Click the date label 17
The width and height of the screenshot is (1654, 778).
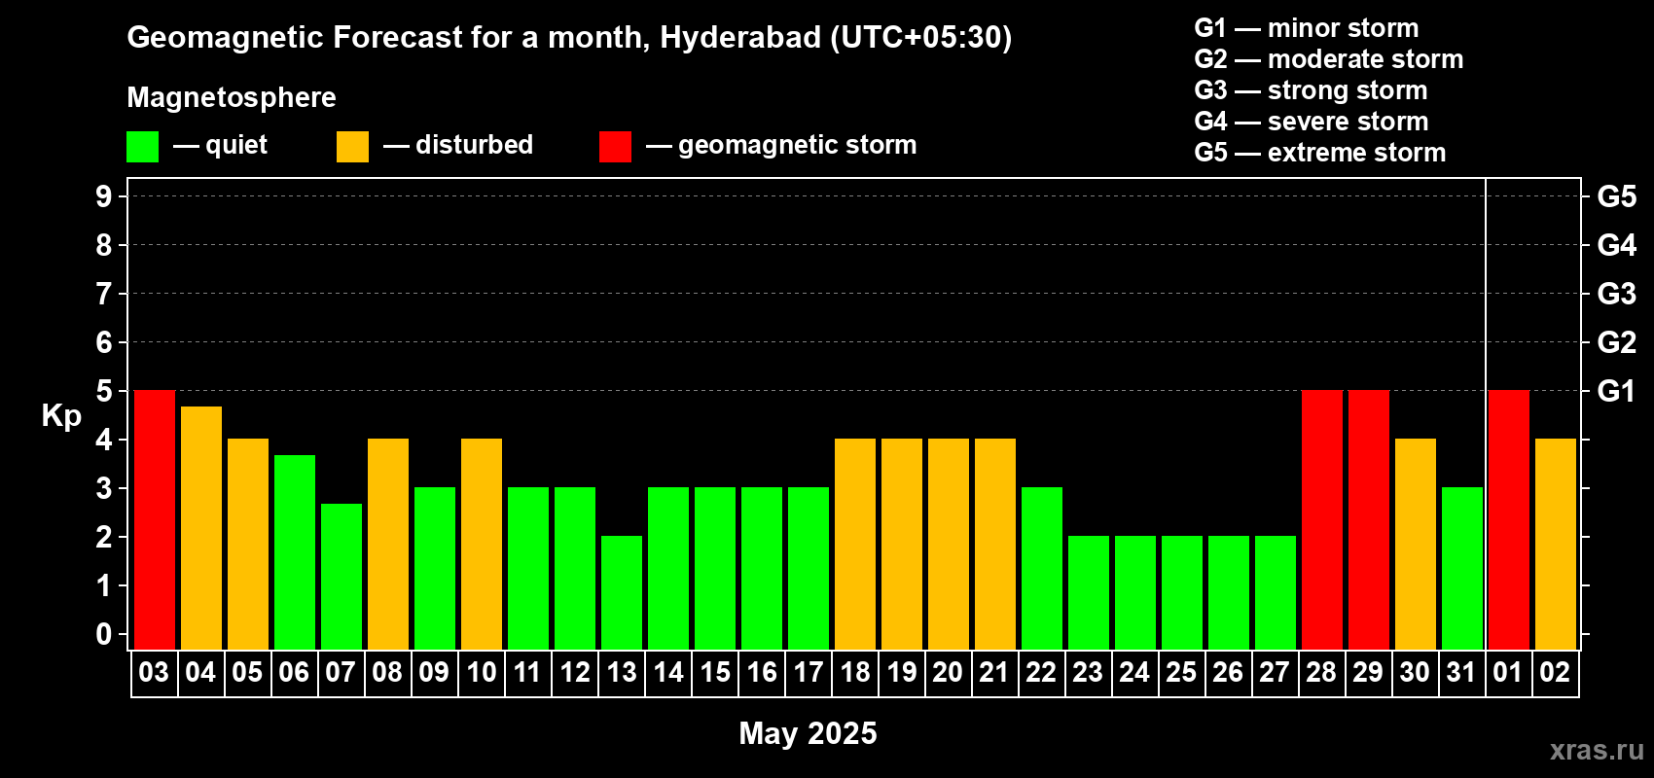(808, 673)
